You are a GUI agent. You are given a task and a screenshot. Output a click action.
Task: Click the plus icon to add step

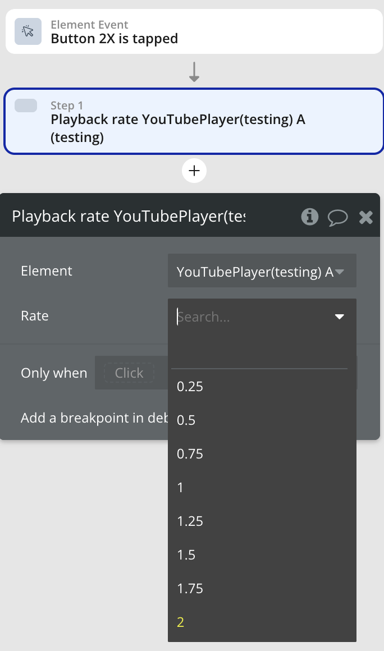pyautogui.click(x=194, y=171)
